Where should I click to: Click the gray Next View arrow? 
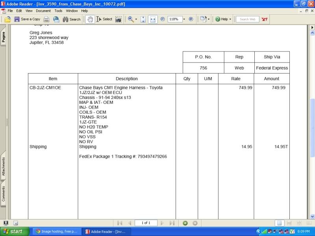pyautogui.click(x=195, y=223)
